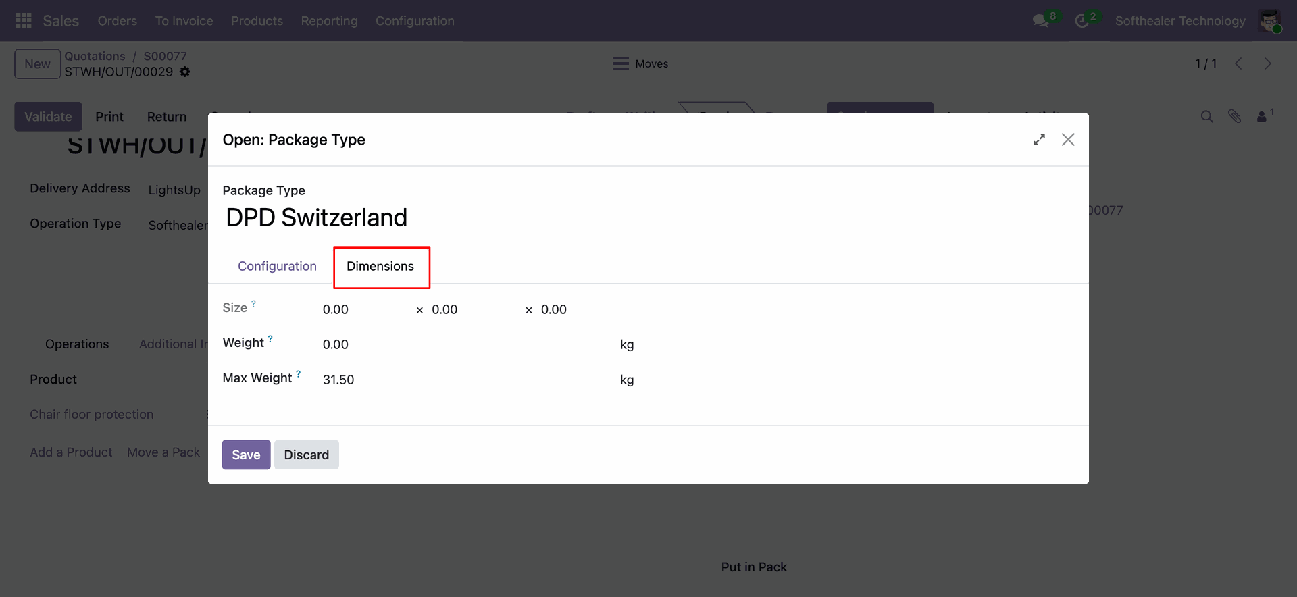Open the activities clock icon with 2 badge
The image size is (1297, 597).
click(x=1082, y=21)
